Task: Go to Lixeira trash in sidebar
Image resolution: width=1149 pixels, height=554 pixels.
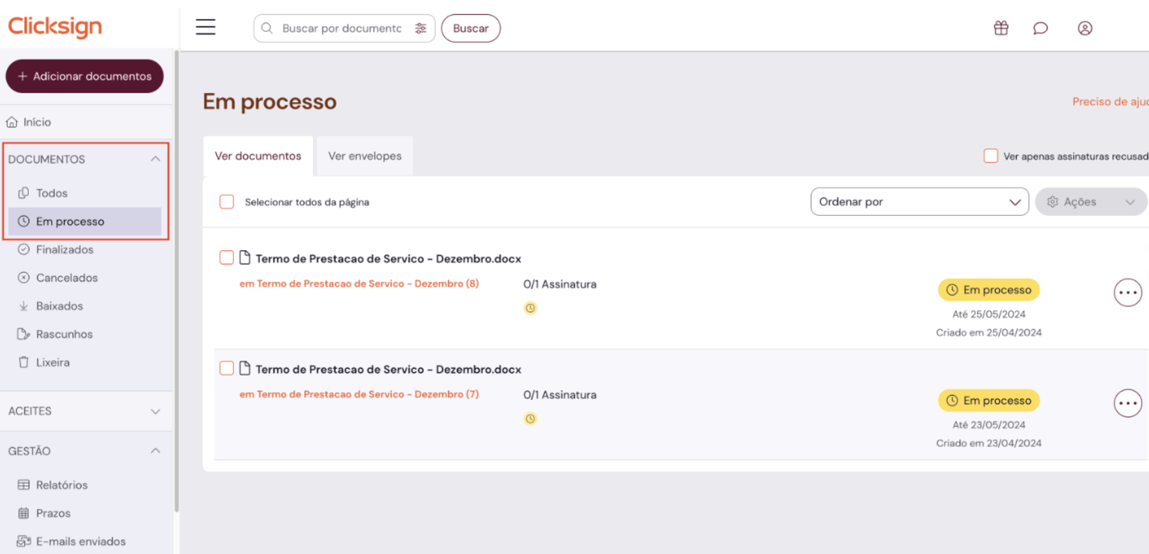Action: 52,363
